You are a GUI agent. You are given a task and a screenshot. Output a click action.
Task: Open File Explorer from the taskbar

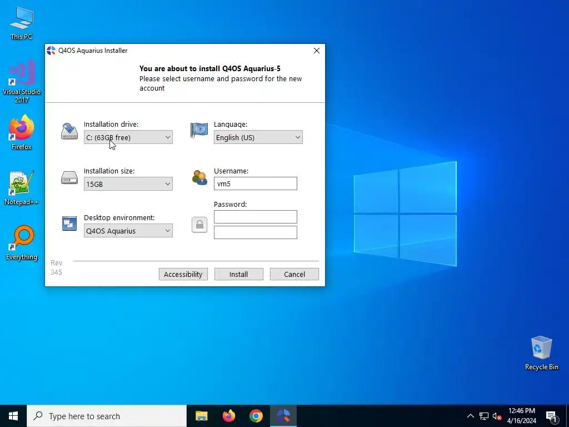201,416
